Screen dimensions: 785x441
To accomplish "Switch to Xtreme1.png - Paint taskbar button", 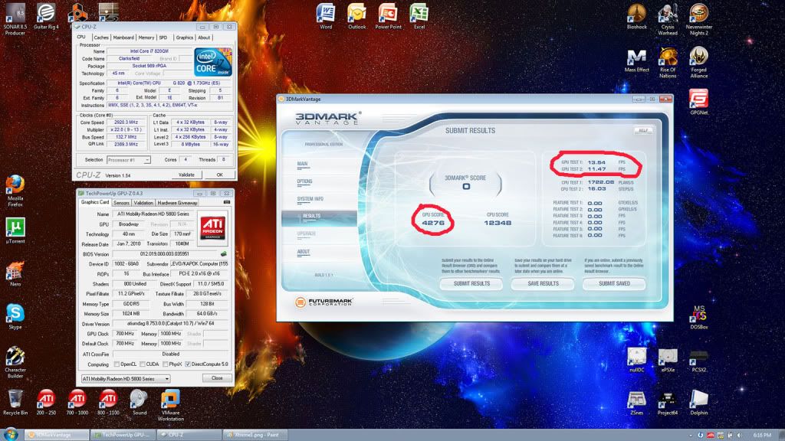I will [x=256, y=435].
